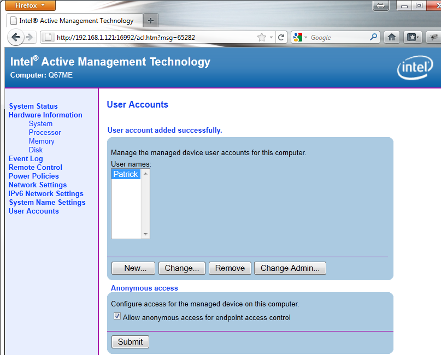The width and height of the screenshot is (441, 355).
Task: Toggle allow anonymous access checkbox
Action: click(117, 316)
